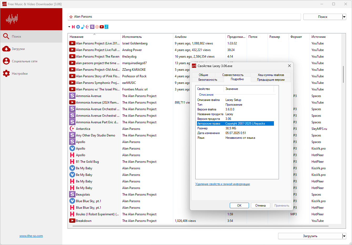Switch to the Безопасность tab

click(208, 80)
